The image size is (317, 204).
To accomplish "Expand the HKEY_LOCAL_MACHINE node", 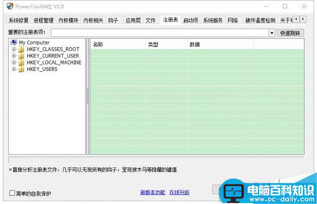I will click(x=14, y=62).
